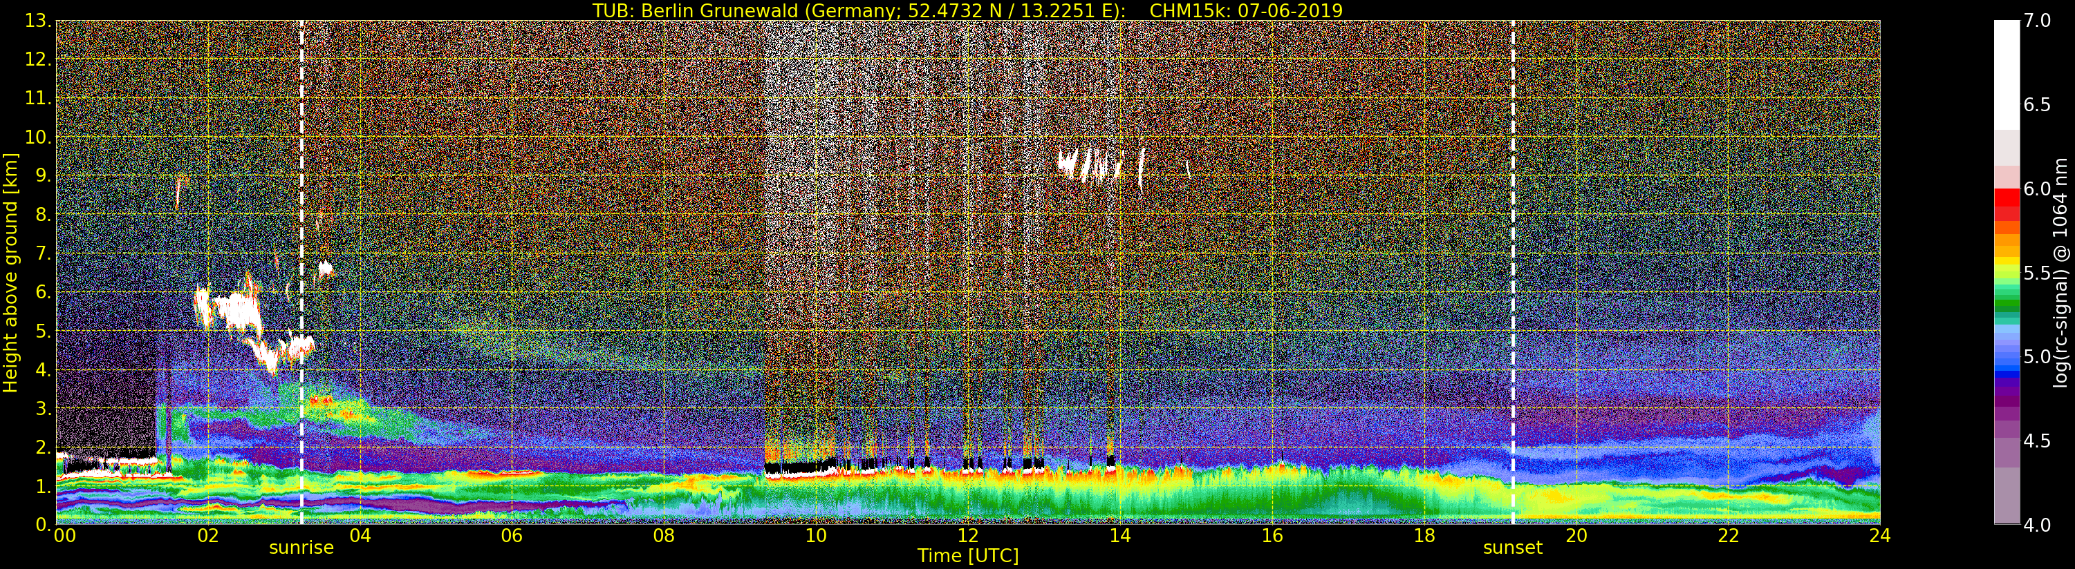Click the colorbar value '6.0'
This screenshot has height=569, width=2075.
2037,189
